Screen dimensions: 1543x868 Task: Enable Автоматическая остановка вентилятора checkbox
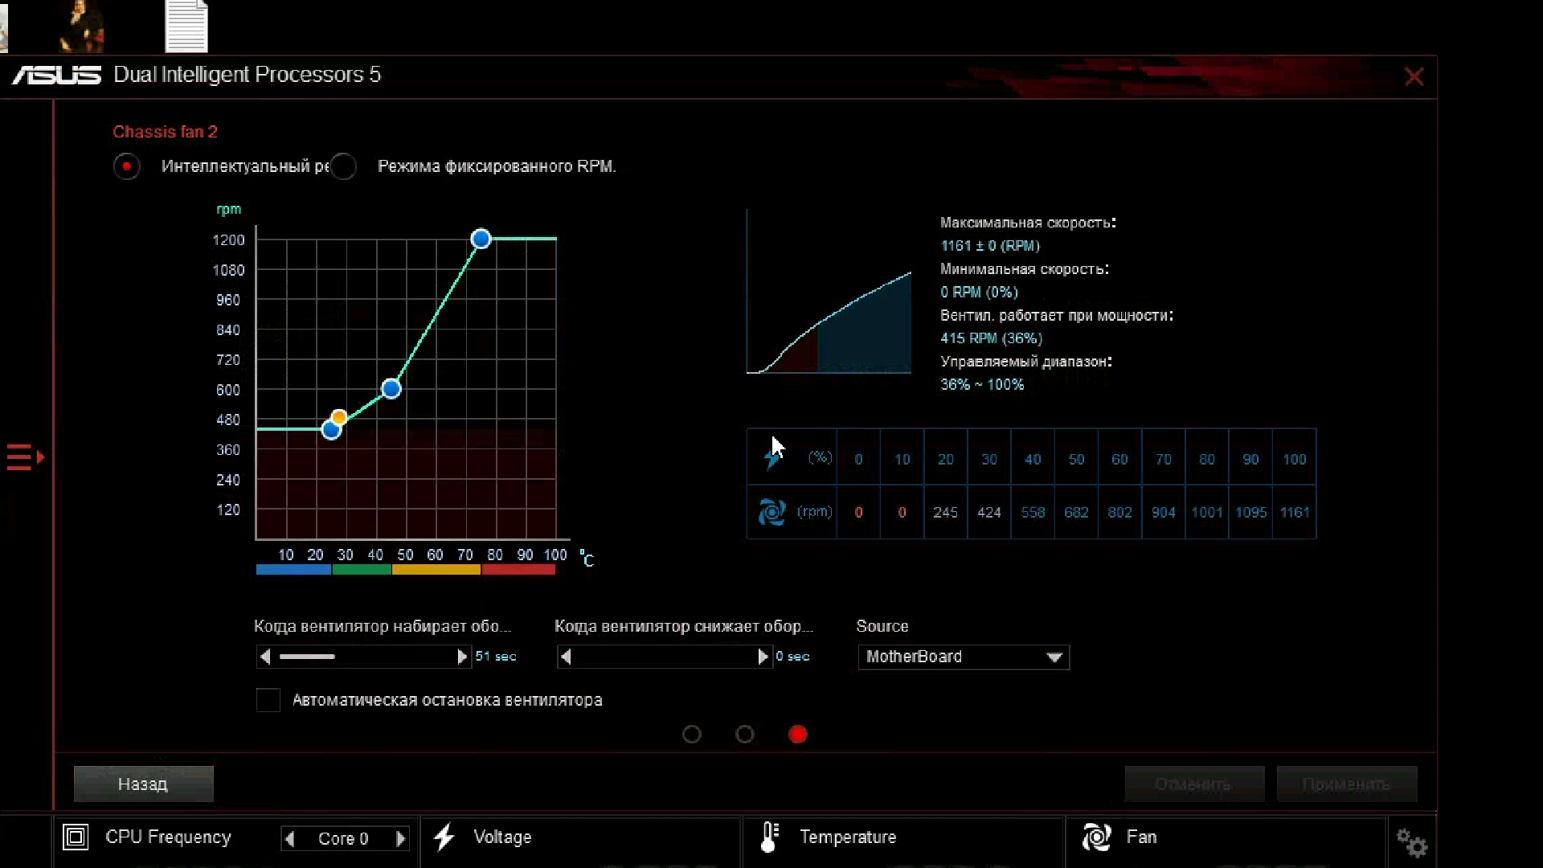268,700
